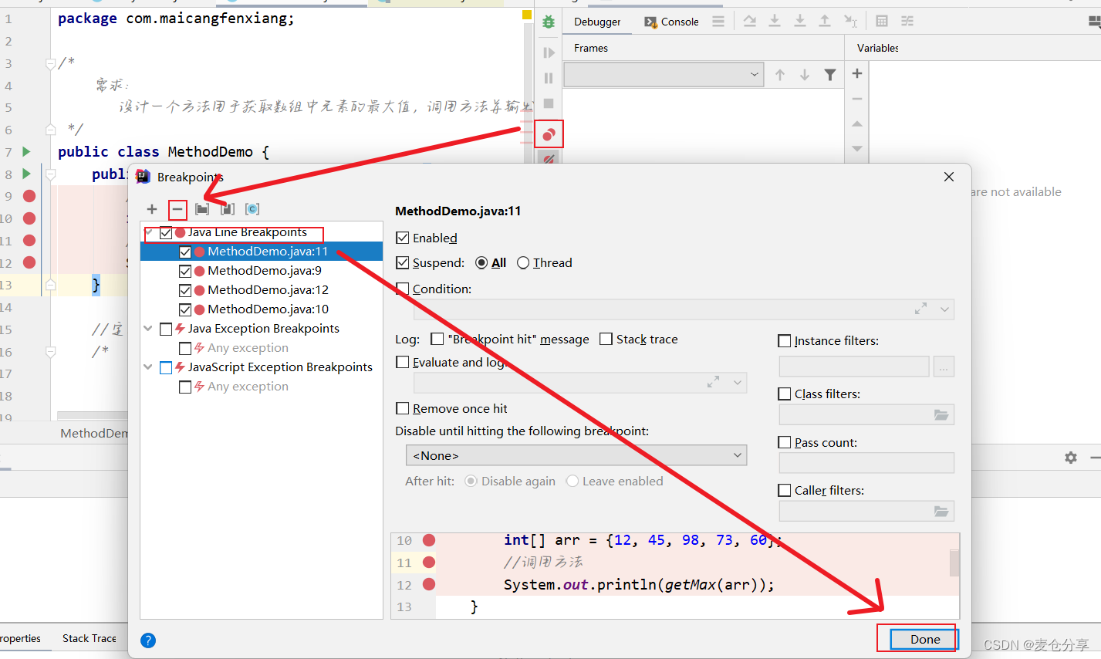Switch to the Debugger tab
Screen dimensions: 1101x659
tap(597, 22)
